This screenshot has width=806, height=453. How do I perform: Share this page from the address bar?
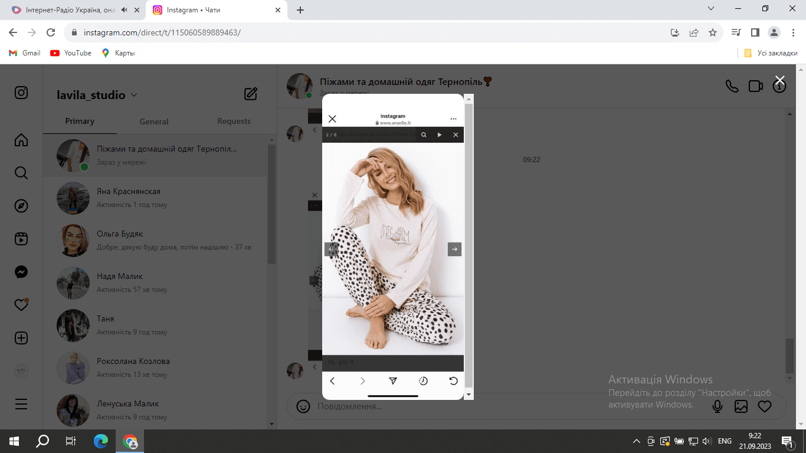[x=694, y=32]
